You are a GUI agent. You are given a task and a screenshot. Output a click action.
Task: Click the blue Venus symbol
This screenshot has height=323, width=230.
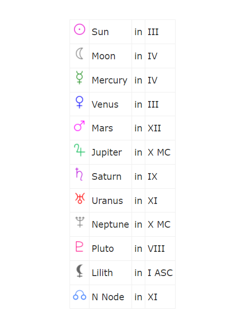[80, 102]
